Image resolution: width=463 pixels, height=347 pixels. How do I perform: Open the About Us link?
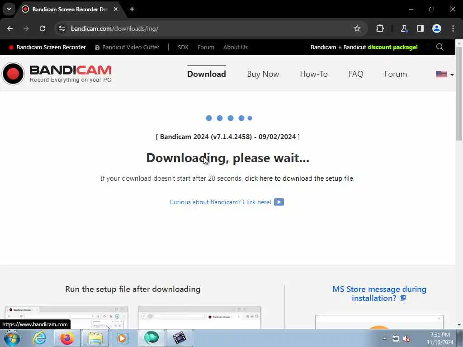[235, 47]
